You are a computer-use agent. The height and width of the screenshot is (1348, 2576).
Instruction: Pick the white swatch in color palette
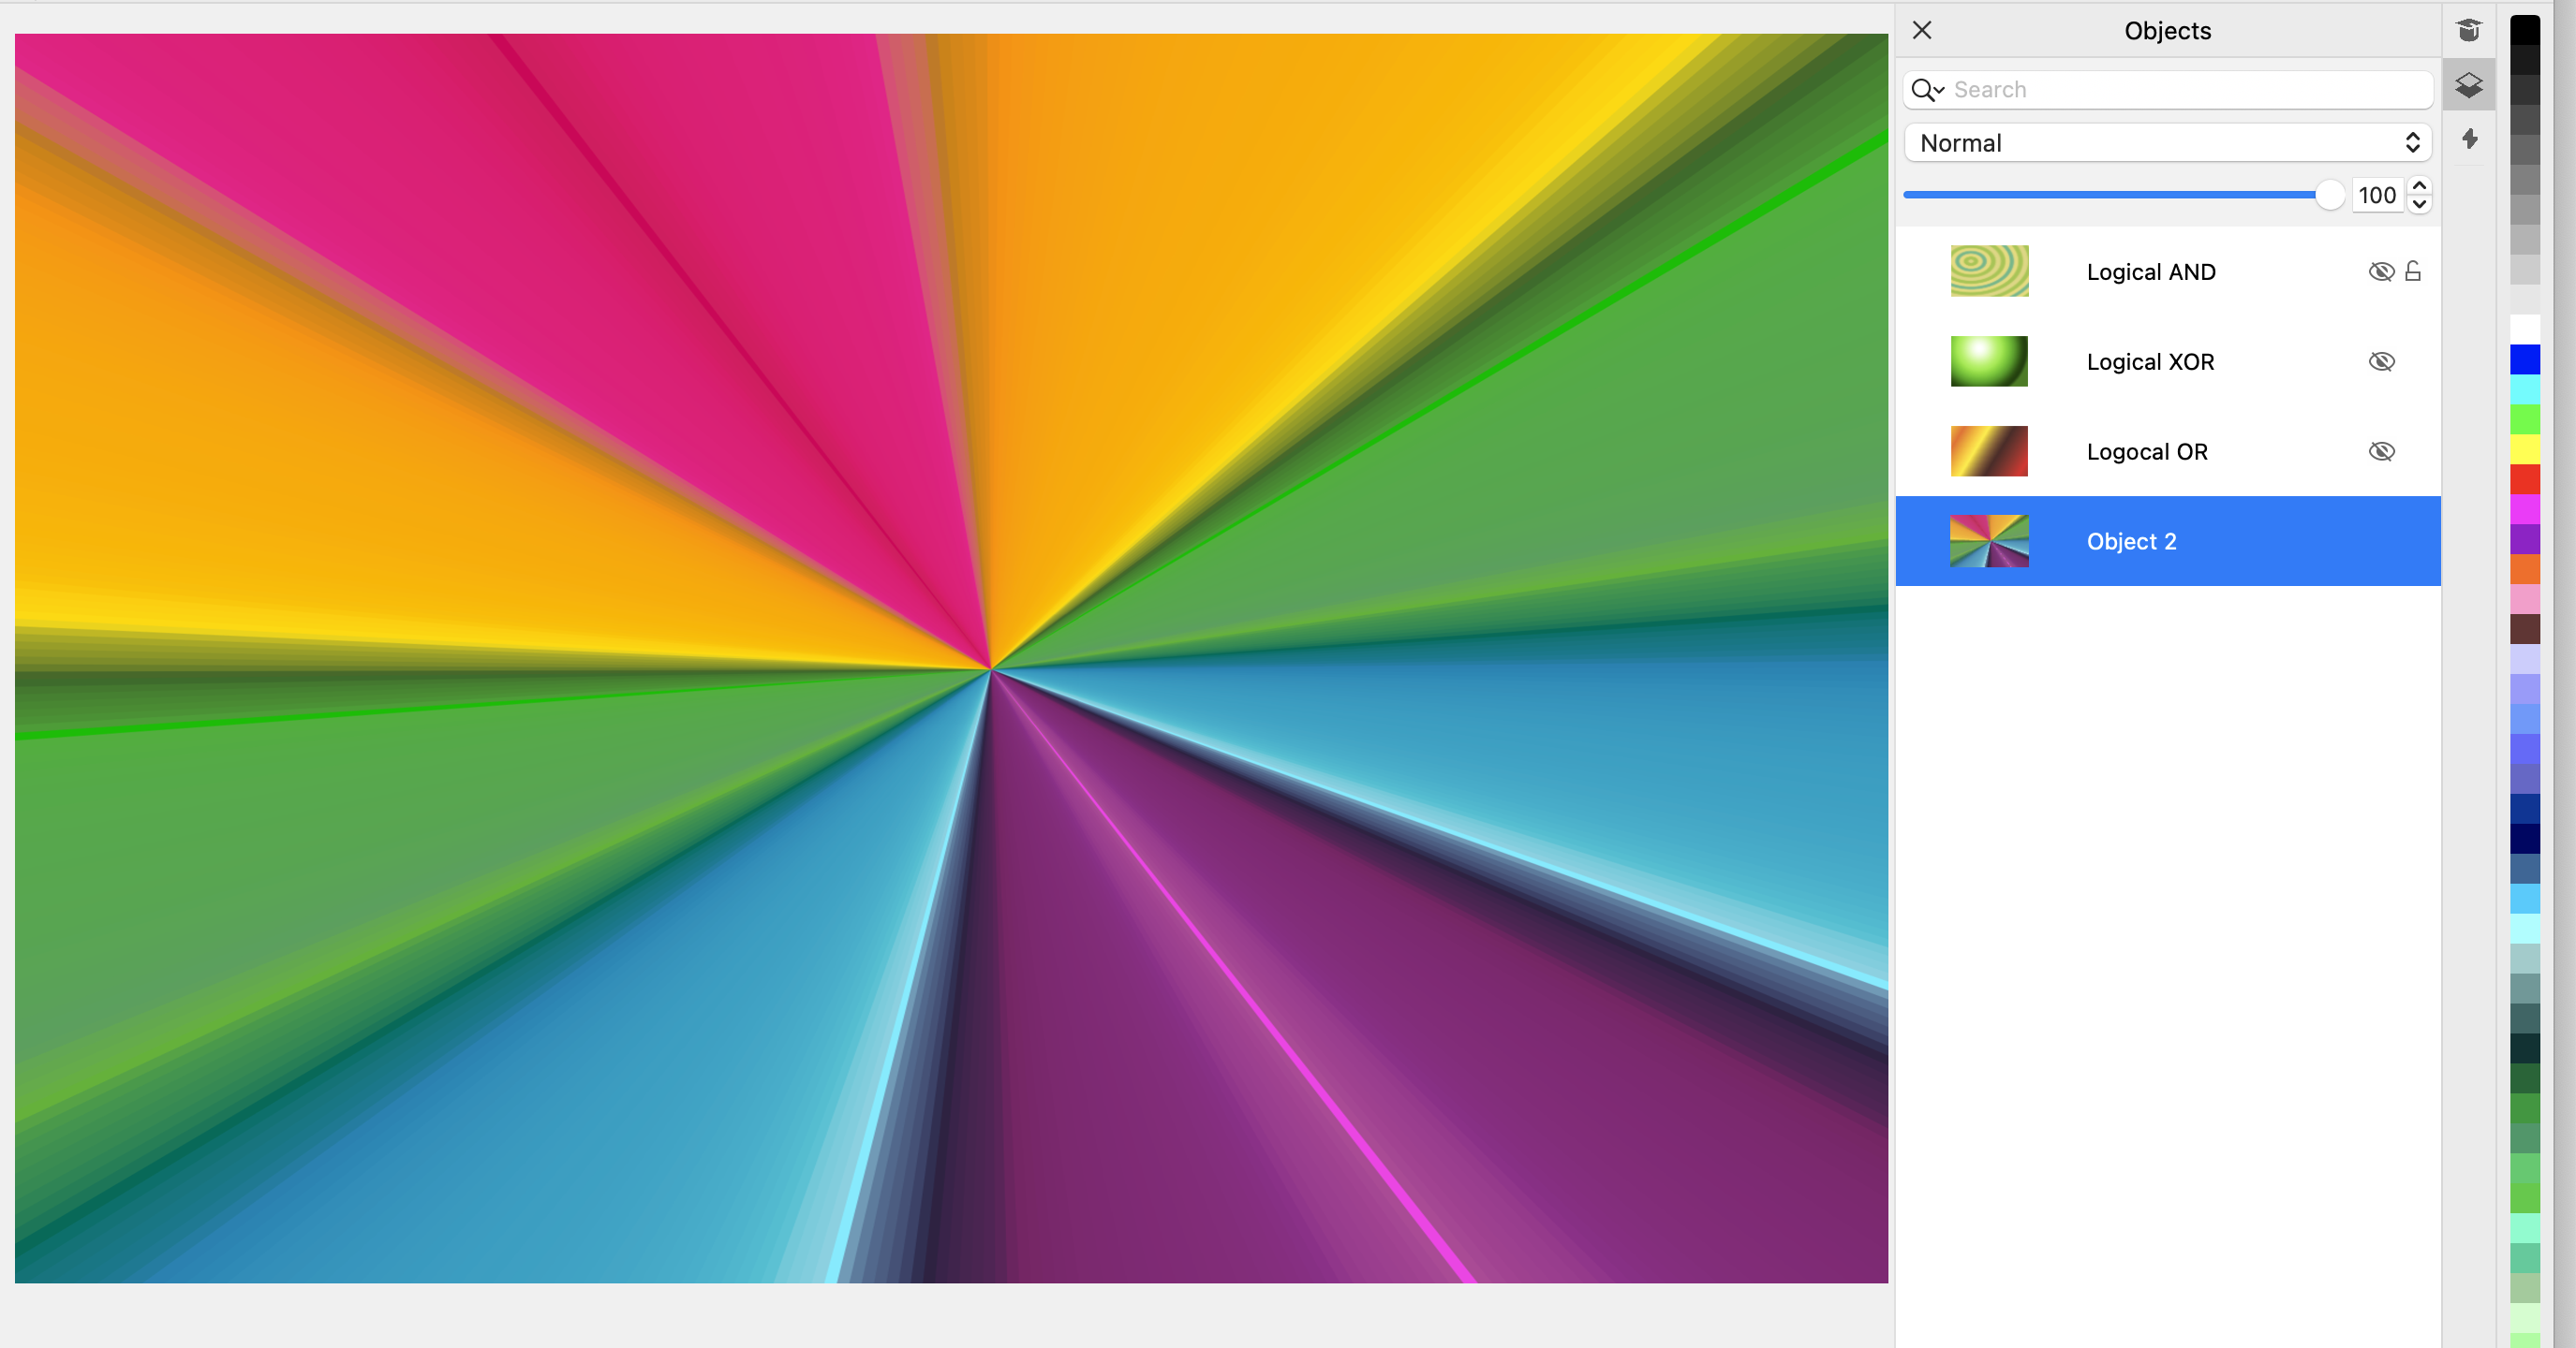[x=2524, y=330]
